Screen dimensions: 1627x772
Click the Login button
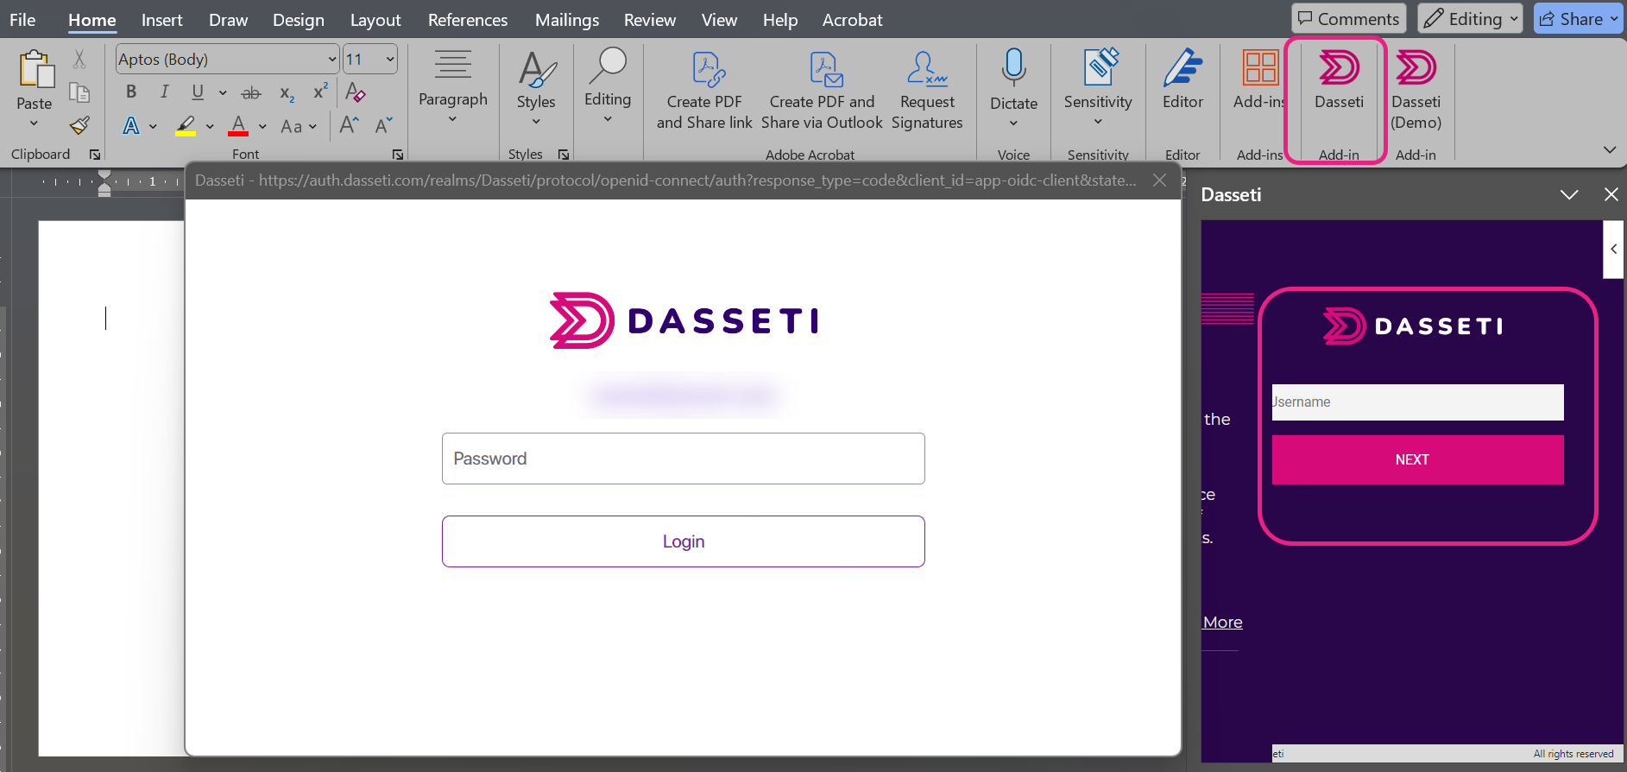(684, 541)
